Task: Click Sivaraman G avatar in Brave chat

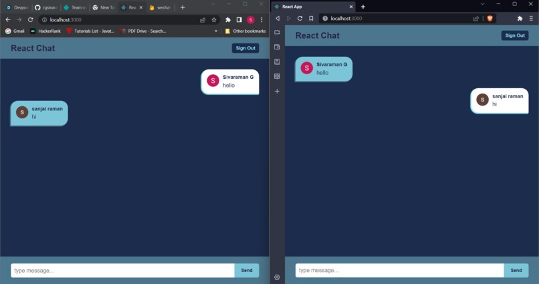Action: click(307, 68)
